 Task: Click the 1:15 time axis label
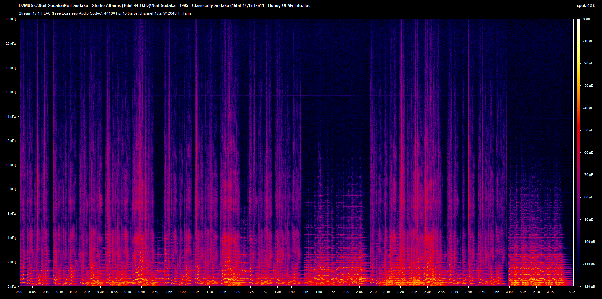tap(223, 292)
